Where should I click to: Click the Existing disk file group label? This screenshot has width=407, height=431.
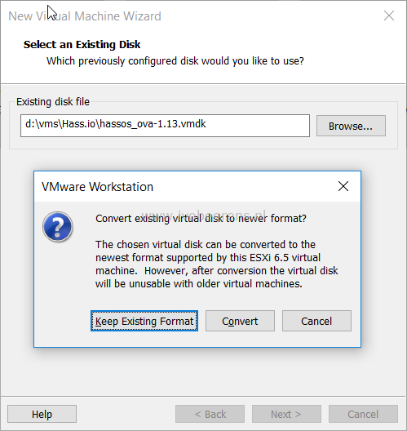tap(53, 102)
